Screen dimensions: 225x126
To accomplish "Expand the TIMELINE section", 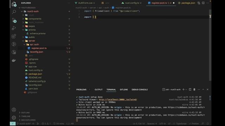I will pos(26,117).
